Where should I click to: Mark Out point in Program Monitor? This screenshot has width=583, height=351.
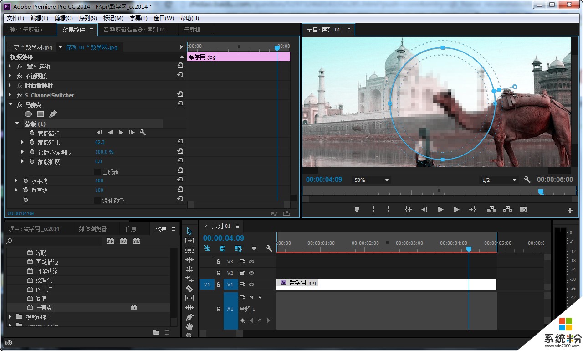coord(388,210)
